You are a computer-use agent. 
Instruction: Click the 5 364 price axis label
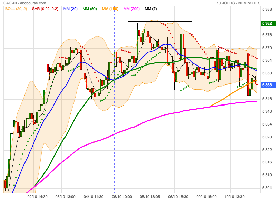click(x=267, y=60)
